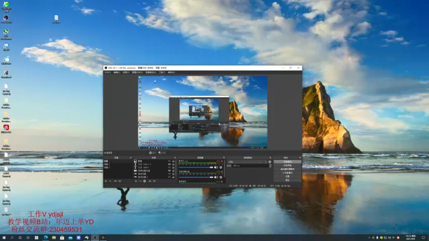Viewport: 429px width, 241px height.
Task: Mute the 麦克风/Aux speaker icon
Action: tap(216, 167)
